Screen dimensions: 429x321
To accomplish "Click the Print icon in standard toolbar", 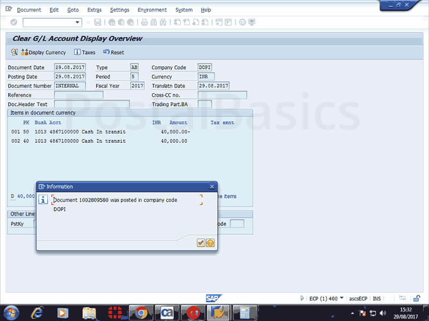I will pos(144,22).
